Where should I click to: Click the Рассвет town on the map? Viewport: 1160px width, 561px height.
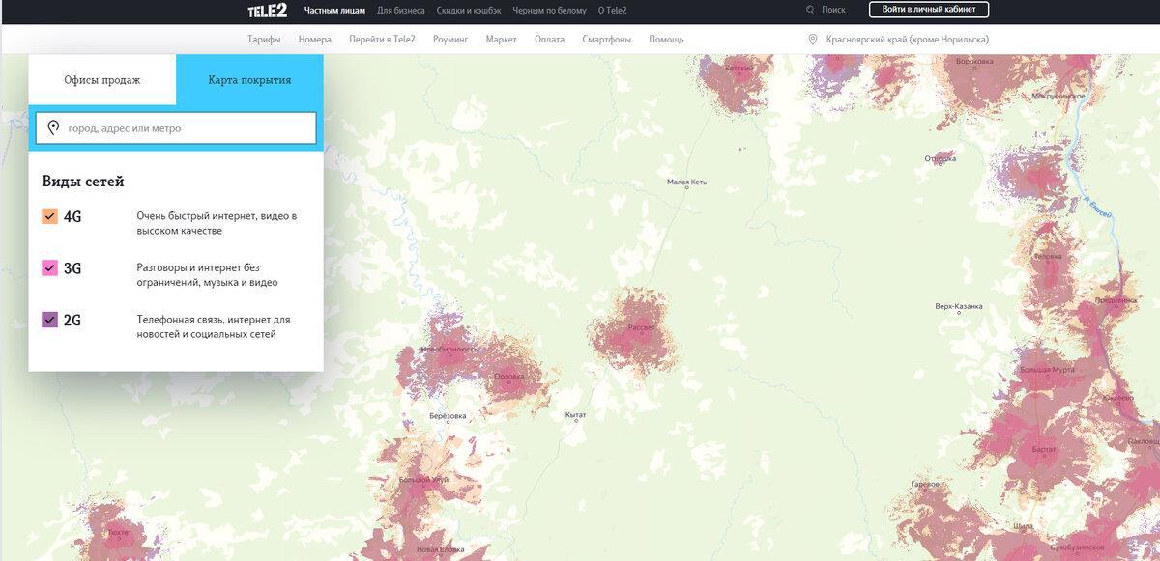pyautogui.click(x=641, y=327)
